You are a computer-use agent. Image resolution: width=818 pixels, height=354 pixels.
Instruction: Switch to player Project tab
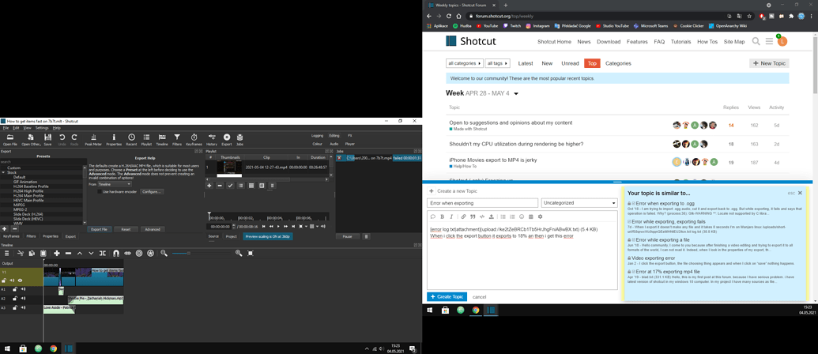[x=231, y=236]
